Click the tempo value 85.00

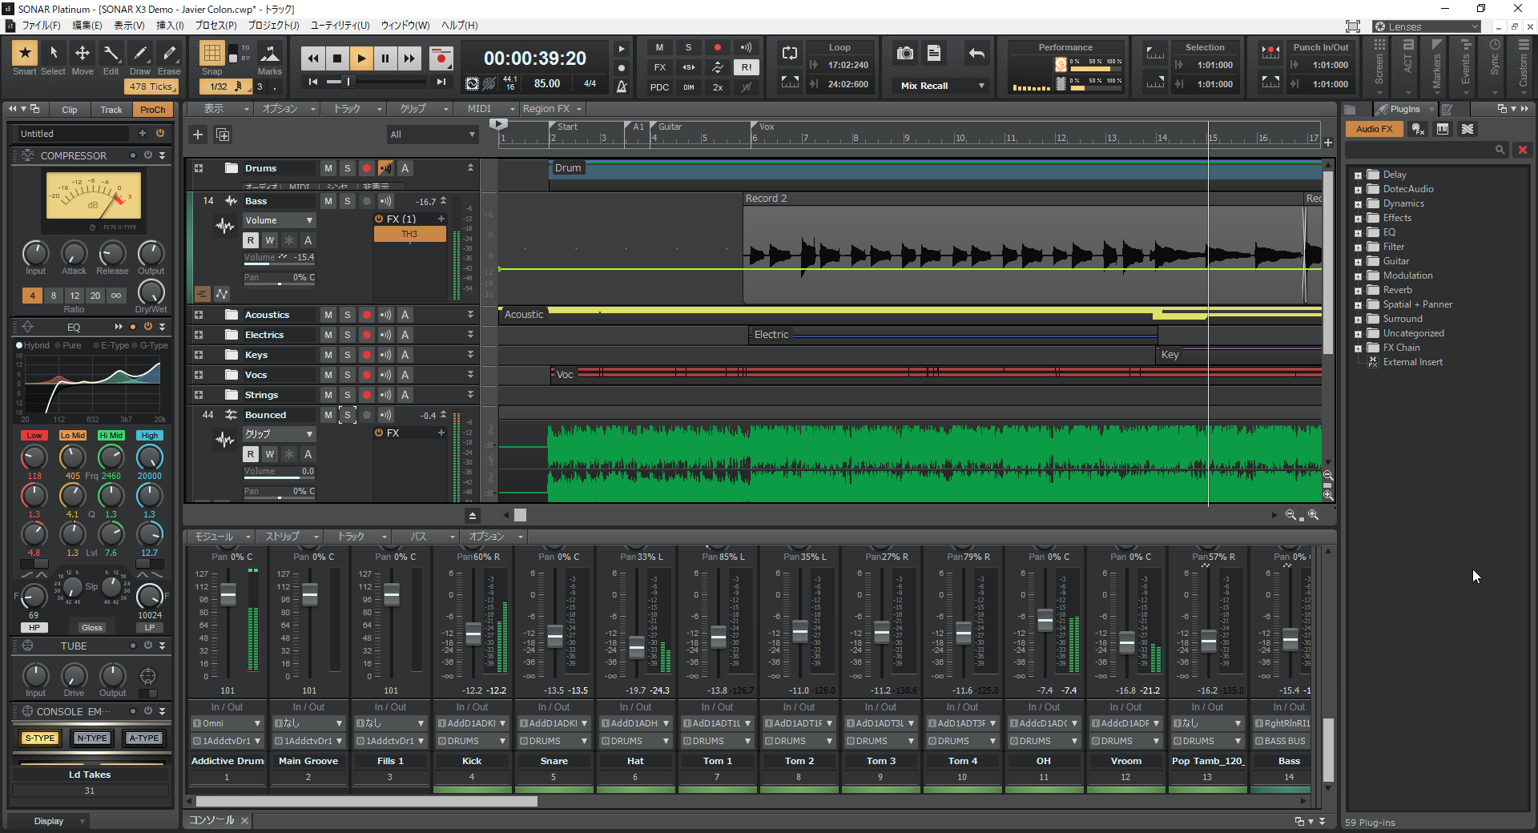point(547,83)
